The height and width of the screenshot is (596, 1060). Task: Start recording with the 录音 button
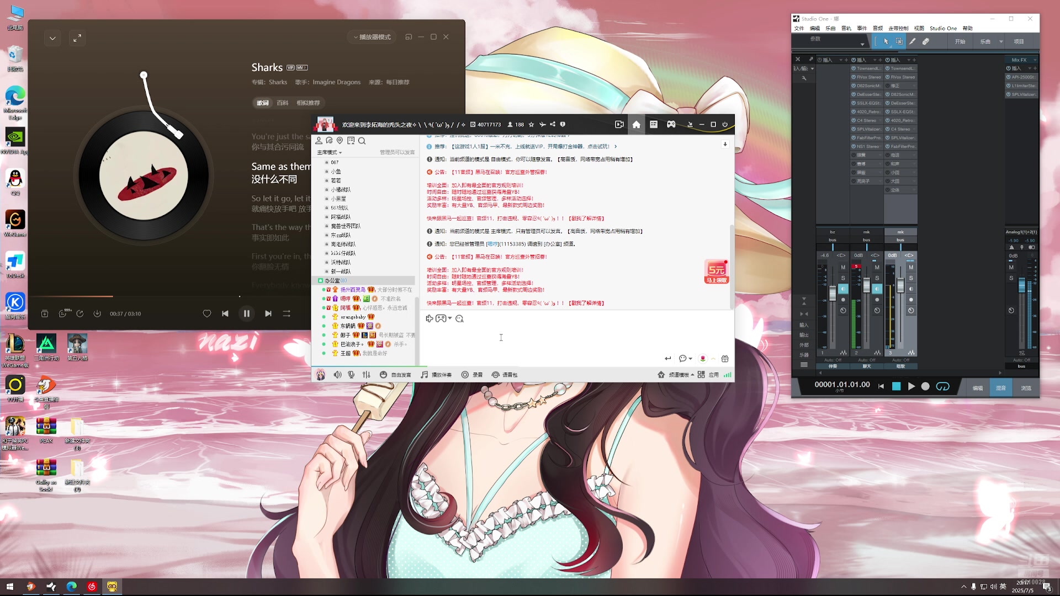click(x=472, y=375)
